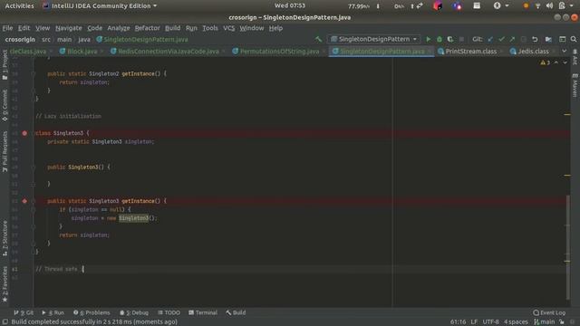The image size is (580, 326).
Task: Open the Navigate menu
Action: pyautogui.click(x=69, y=28)
